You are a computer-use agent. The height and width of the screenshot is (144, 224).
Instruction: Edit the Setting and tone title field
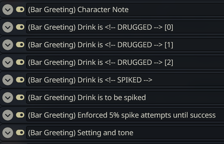click(x=125, y=133)
